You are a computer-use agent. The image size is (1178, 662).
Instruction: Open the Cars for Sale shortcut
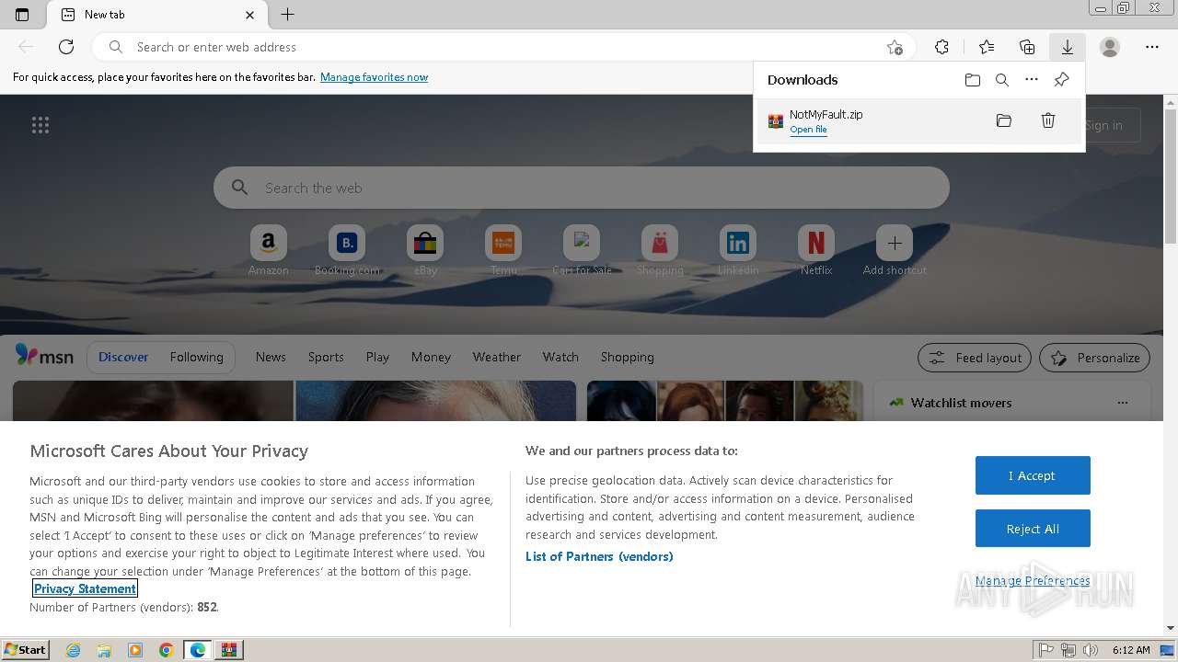point(582,250)
